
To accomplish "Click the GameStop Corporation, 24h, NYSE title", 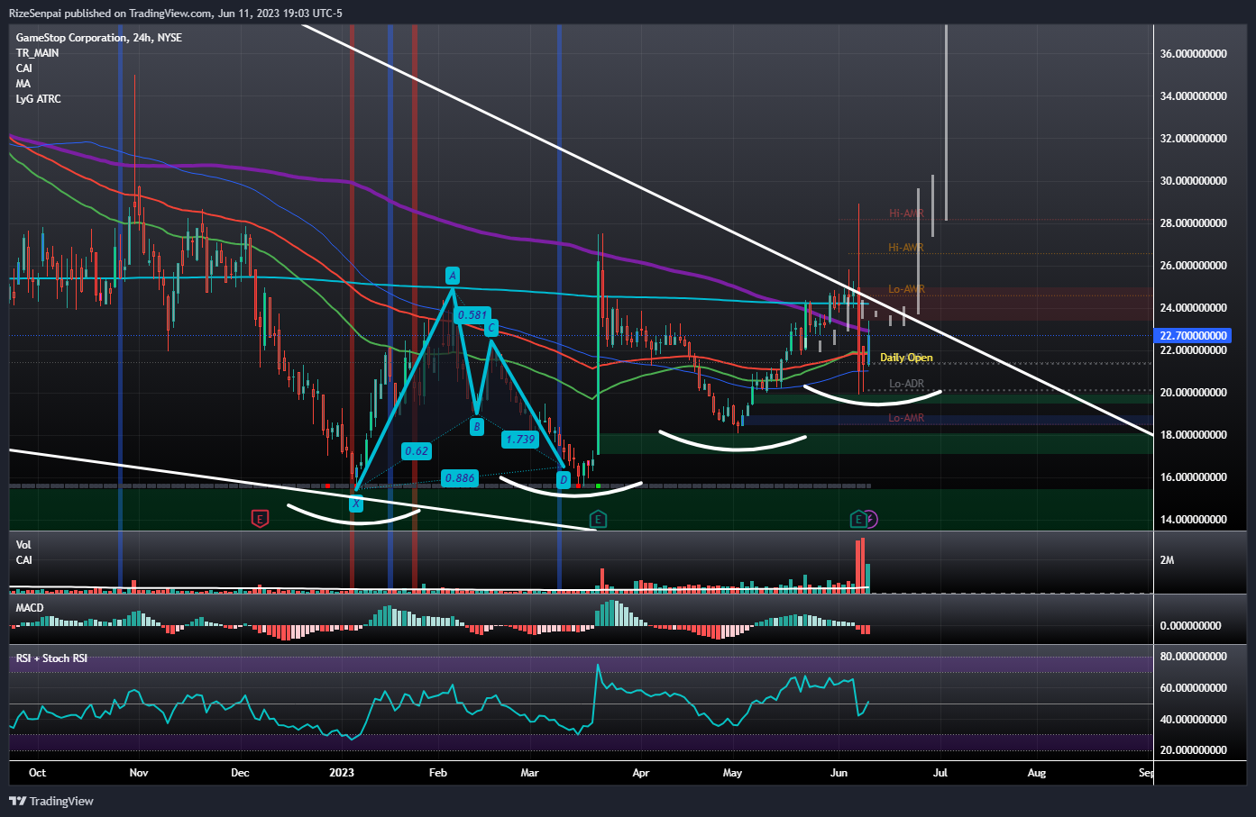I will [98, 38].
